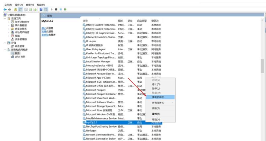Select the 磁盘管理 icon in tree
This screenshot has width=266, height=141.
[12, 46]
